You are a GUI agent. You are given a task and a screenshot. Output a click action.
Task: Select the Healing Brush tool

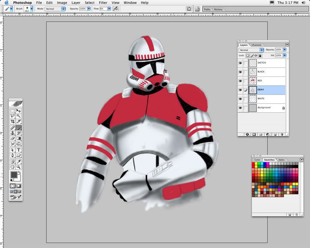pyautogui.click(x=13, y=128)
